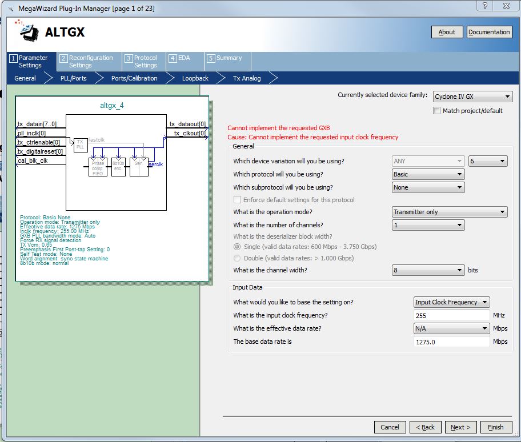
Task: Select Double deserializer block width radio
Action: coord(237,258)
